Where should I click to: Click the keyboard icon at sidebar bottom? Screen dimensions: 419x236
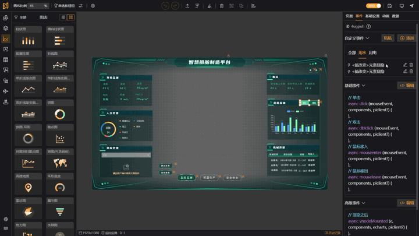click(x=6, y=228)
